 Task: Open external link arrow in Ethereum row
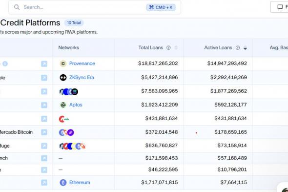(44, 183)
